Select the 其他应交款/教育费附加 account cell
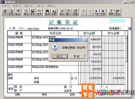This screenshot has width=135, height=99. (55, 69)
